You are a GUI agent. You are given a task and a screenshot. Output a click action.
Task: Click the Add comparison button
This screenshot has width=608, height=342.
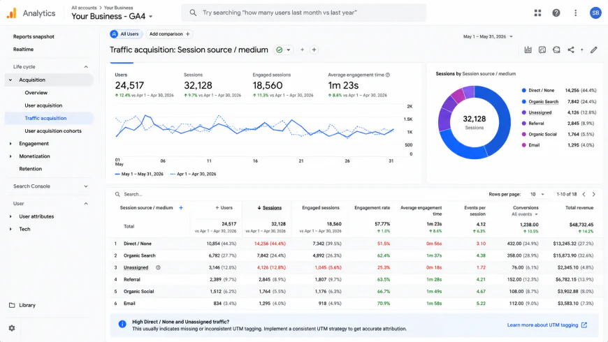169,34
